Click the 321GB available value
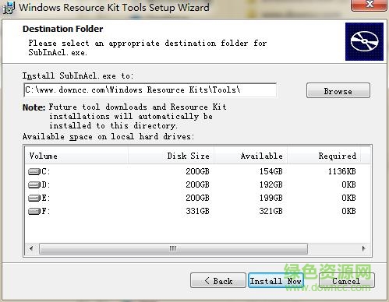This screenshot has width=389, height=302. [271, 211]
